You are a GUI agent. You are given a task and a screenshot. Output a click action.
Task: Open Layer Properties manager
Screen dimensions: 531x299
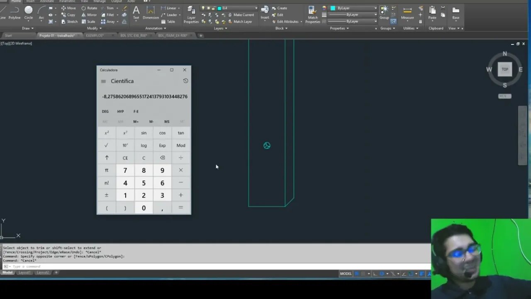click(x=191, y=14)
